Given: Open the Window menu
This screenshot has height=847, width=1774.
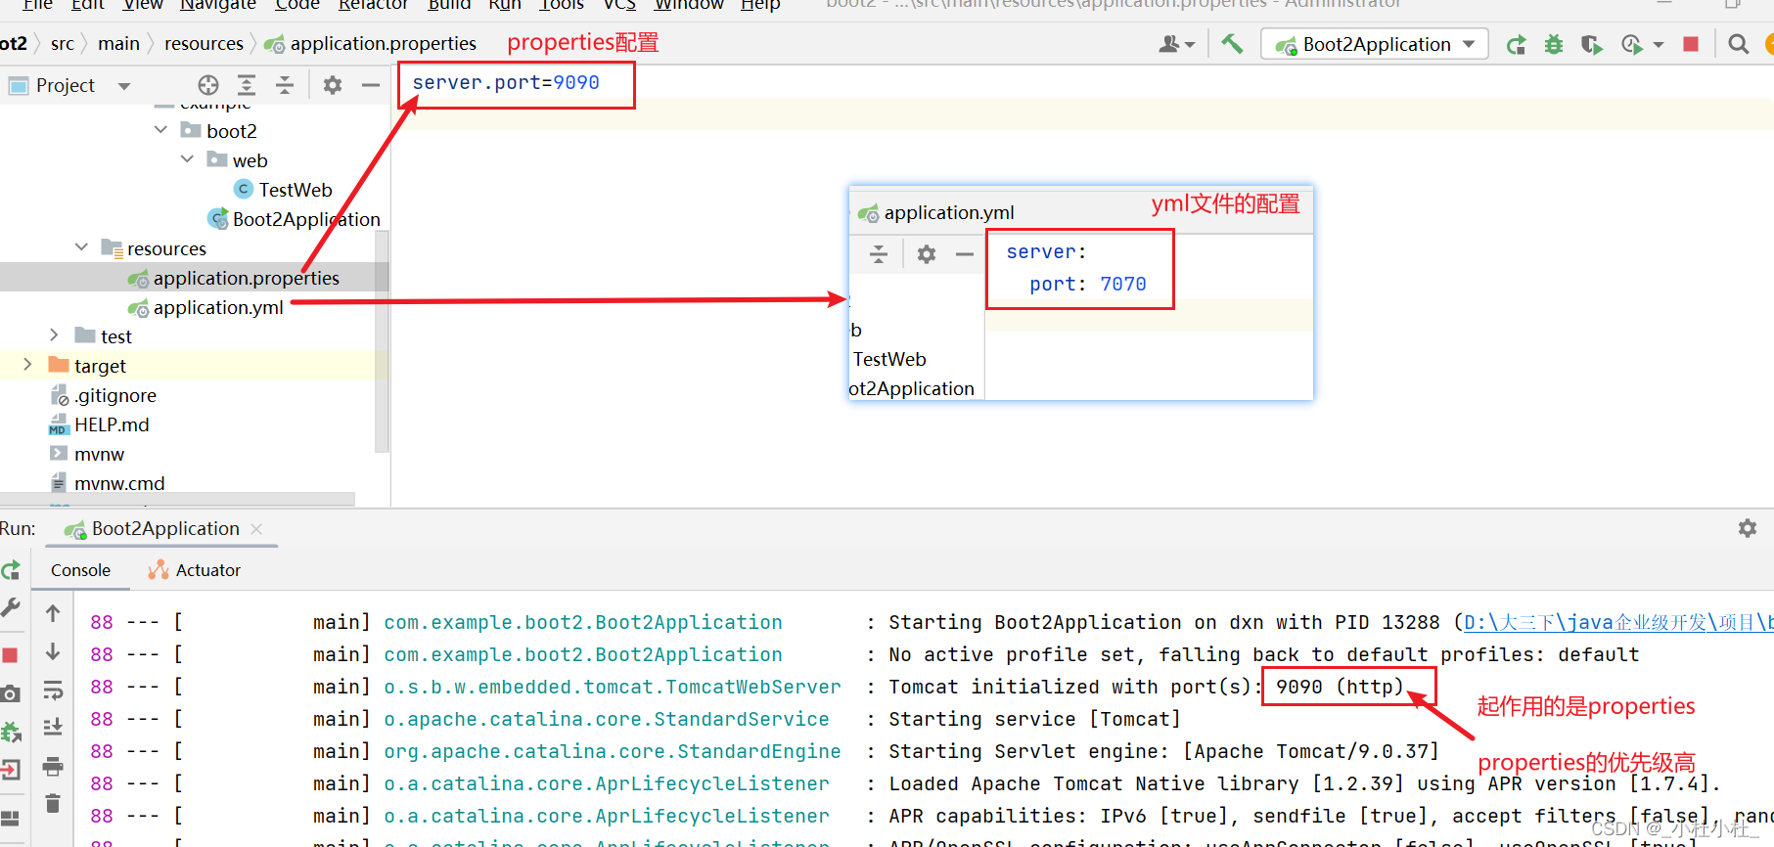Looking at the screenshot, I should click(x=689, y=5).
